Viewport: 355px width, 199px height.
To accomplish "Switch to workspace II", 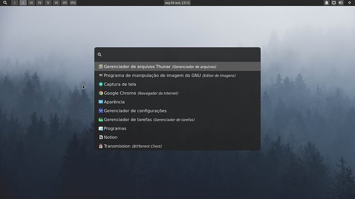I will point(23,3).
